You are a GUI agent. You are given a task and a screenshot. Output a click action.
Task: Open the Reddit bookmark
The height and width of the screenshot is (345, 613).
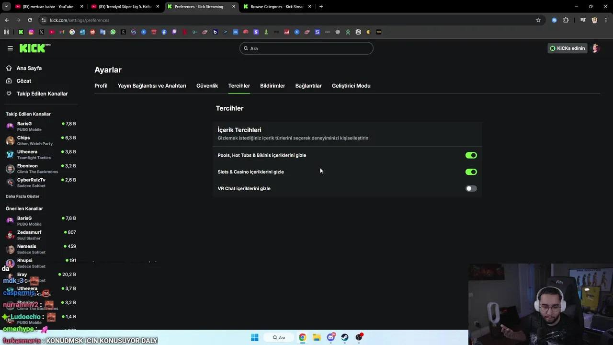(x=92, y=32)
